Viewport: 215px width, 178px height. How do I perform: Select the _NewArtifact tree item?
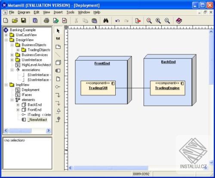[37, 120]
